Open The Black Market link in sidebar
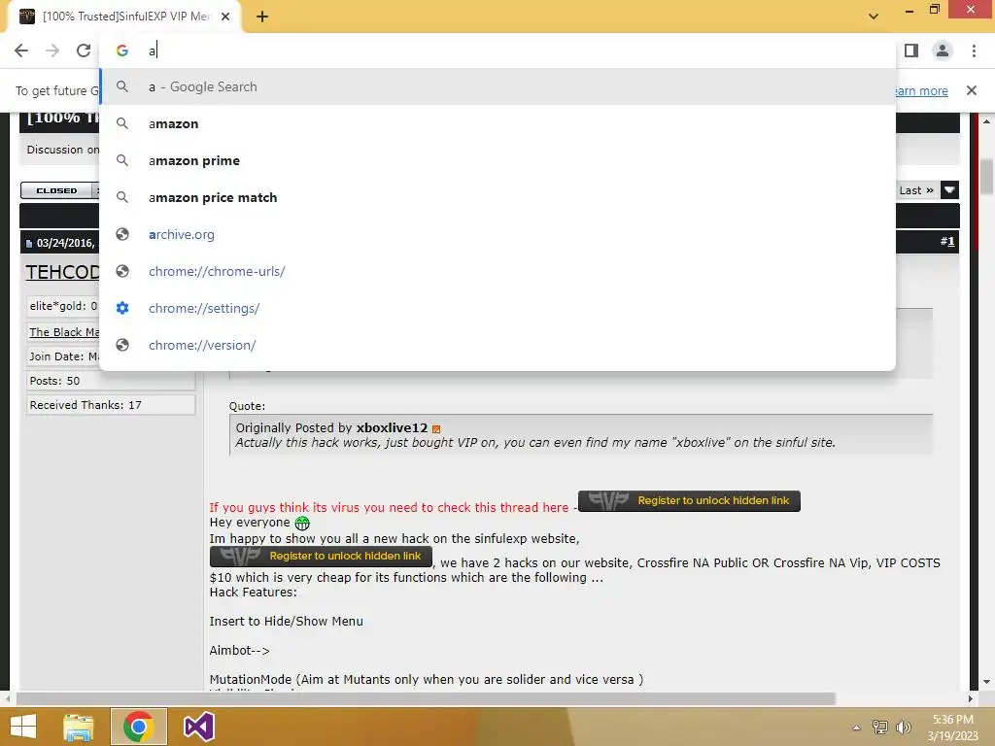This screenshot has height=746, width=995. (64, 332)
